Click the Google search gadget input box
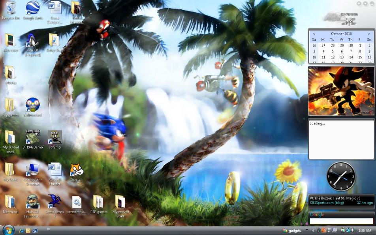This screenshot has height=235, width=376. click(341, 221)
